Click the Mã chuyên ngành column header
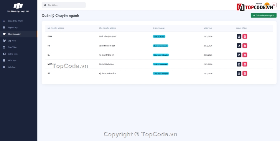The image size is (280, 141). click(56, 28)
